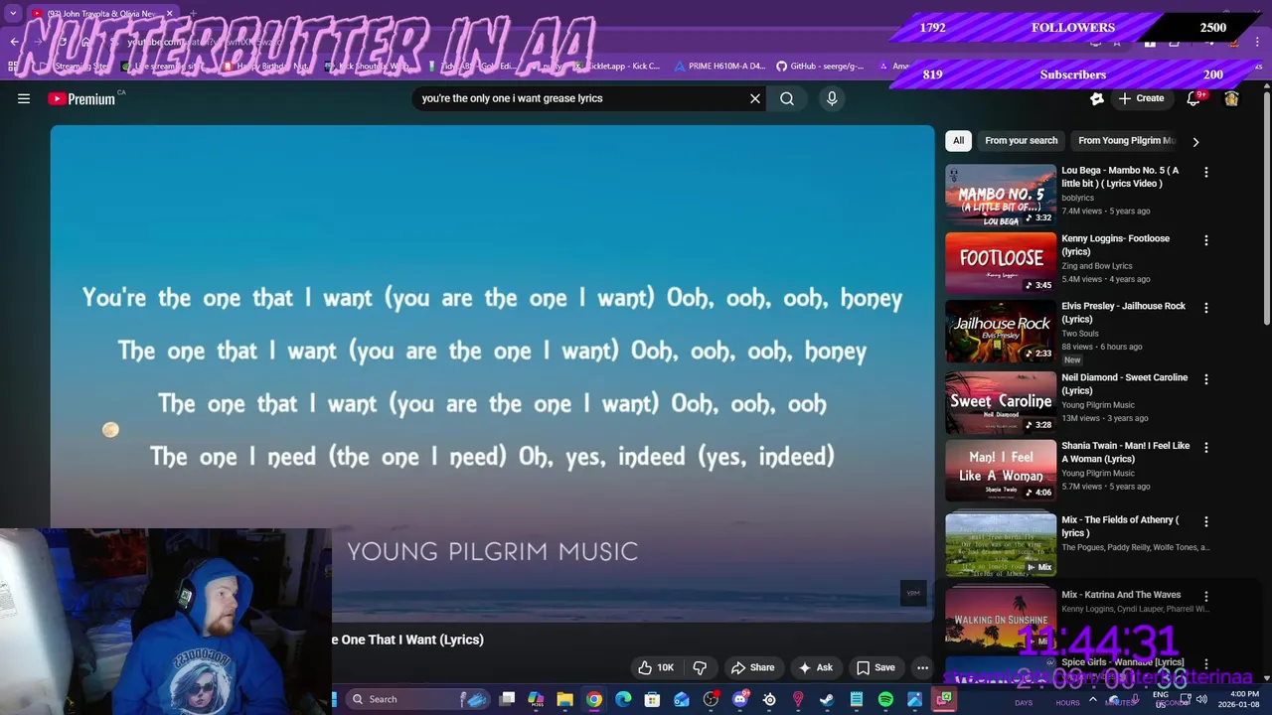Screen dimensions: 1272x715
Task: Play the Footloose lyrics thumbnail
Action: click(1001, 263)
